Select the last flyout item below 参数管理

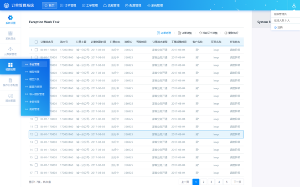pos(35,109)
